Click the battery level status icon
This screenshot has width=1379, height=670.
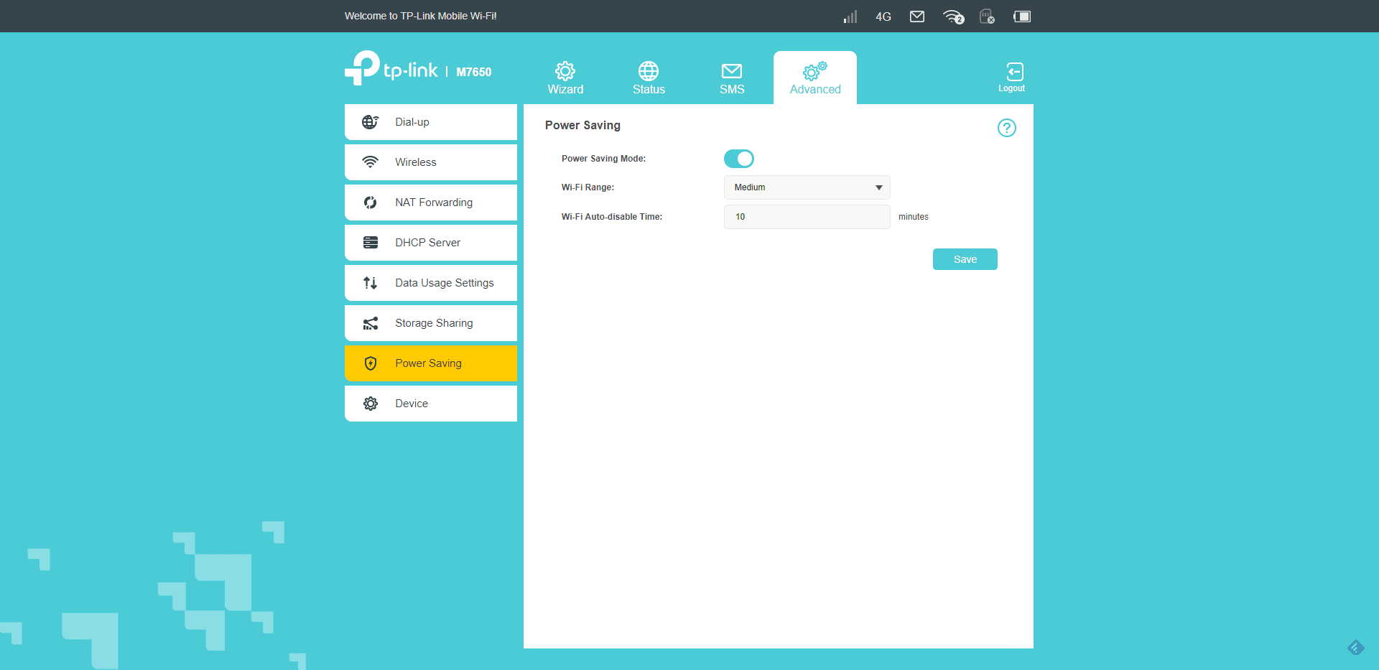(1021, 17)
